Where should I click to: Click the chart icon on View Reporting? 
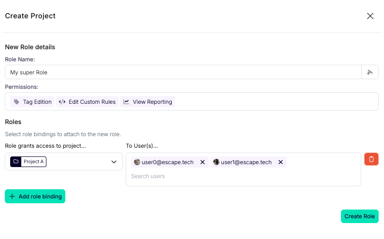point(126,102)
